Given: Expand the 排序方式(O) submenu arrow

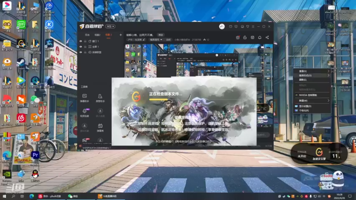Looking at the screenshot, I should pyautogui.click(x=328, y=75).
